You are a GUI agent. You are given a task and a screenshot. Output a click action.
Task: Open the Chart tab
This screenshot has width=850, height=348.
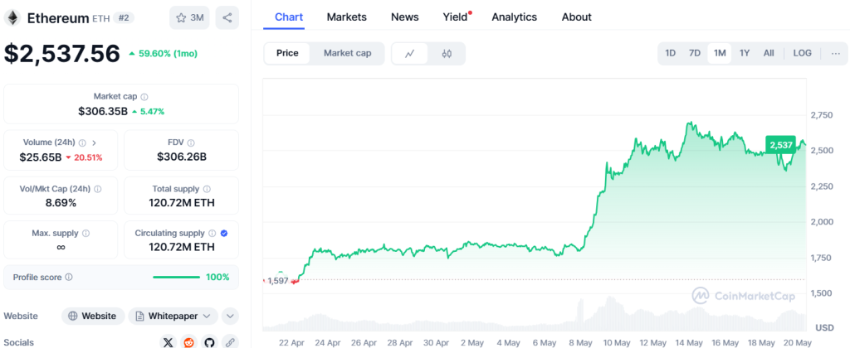(289, 17)
